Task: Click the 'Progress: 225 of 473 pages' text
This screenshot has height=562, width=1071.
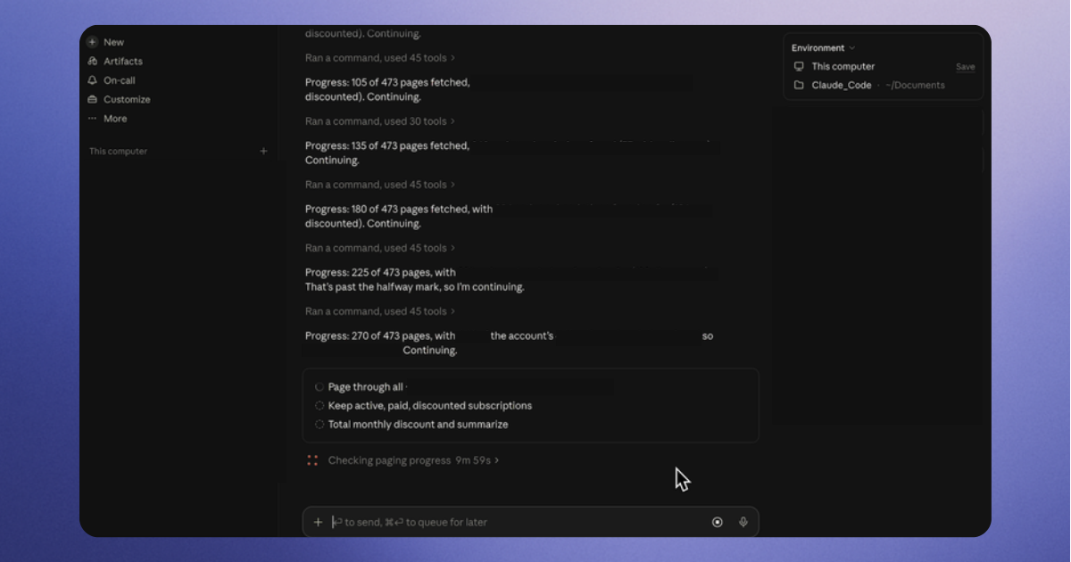Action: (x=369, y=273)
